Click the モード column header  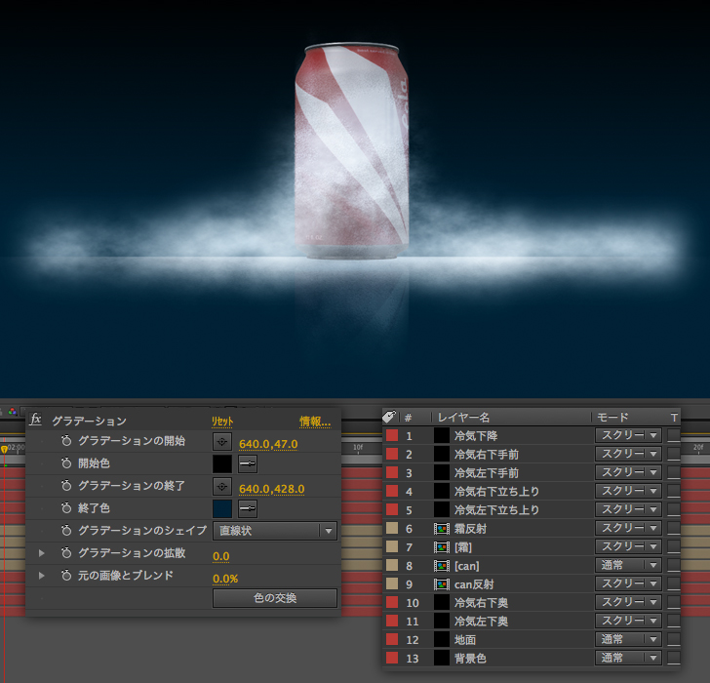[612, 418]
